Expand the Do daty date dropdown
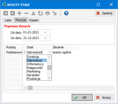The image size is (118, 104). click(x=46, y=38)
